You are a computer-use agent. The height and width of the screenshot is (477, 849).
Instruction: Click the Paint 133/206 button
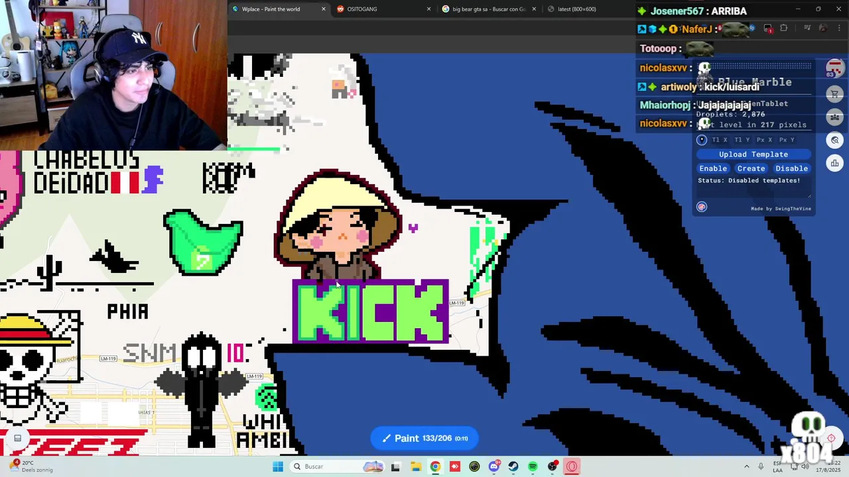[424, 438]
